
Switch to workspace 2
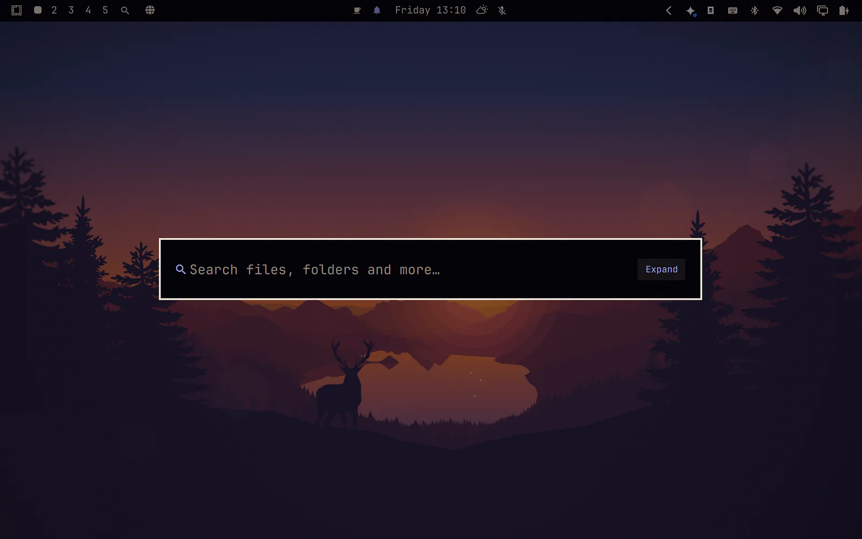(54, 10)
